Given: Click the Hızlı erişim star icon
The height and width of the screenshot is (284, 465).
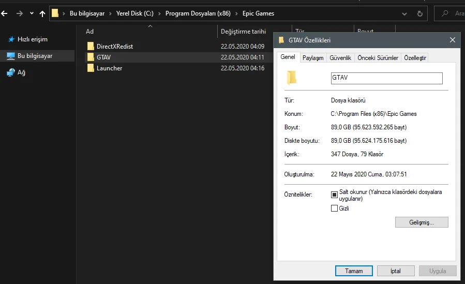Looking at the screenshot, I should click(11, 39).
